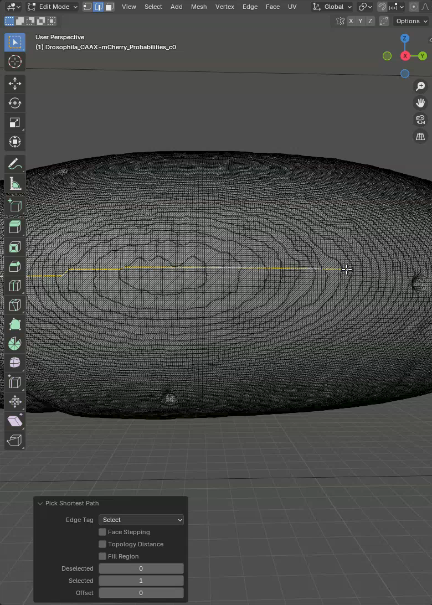This screenshot has height=605, width=432.
Task: Click the Options button
Action: [411, 21]
